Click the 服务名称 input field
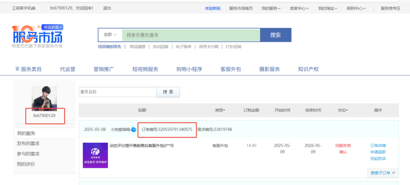Image resolution: width=410 pixels, height=185 pixels. tap(118, 92)
